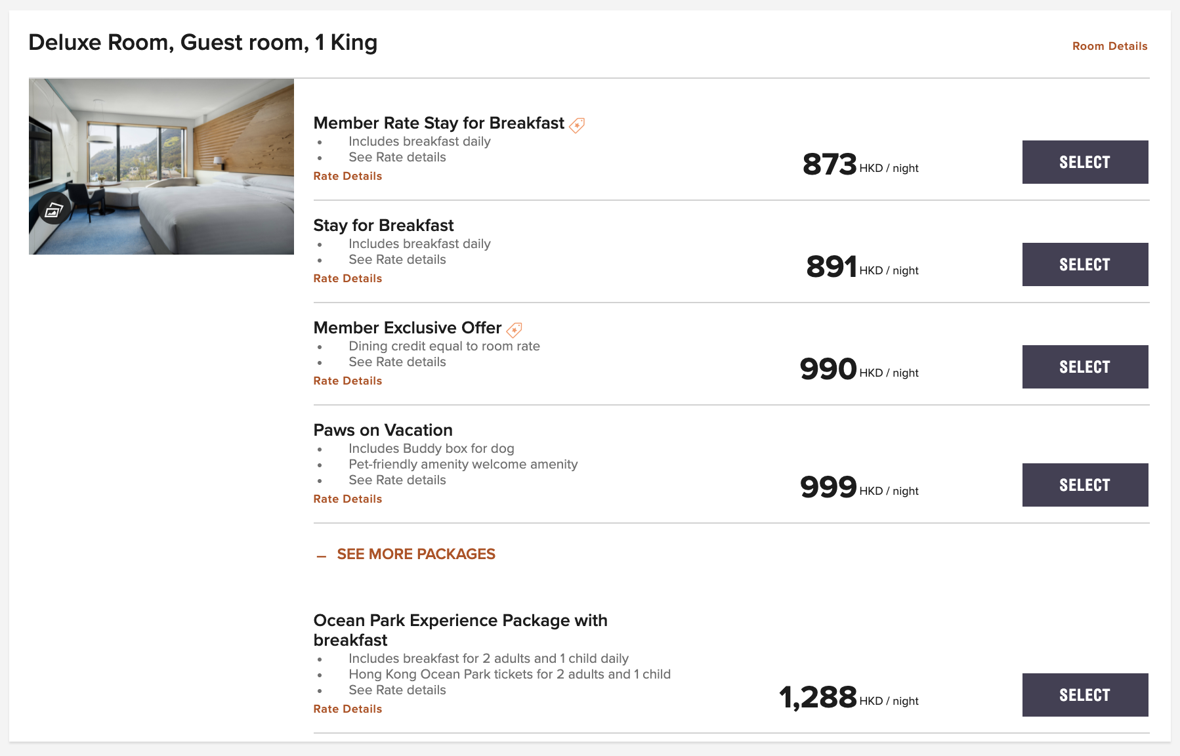Viewport: 1180px width, 756px height.
Task: View Rate Details for Ocean Park Experience Package
Action: tap(347, 709)
